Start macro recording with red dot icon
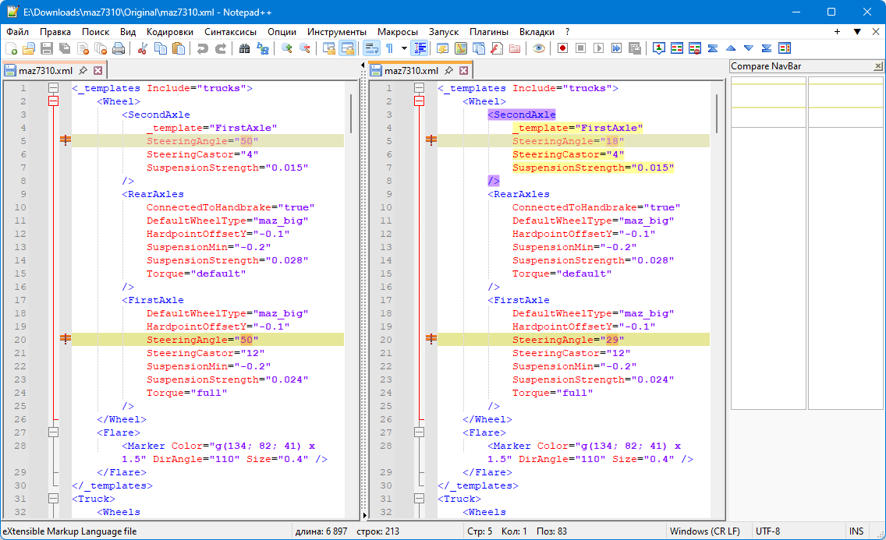The height and width of the screenshot is (540, 886). point(562,48)
